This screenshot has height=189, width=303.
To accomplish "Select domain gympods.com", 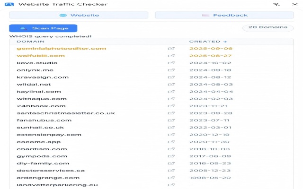I will point(42,156).
